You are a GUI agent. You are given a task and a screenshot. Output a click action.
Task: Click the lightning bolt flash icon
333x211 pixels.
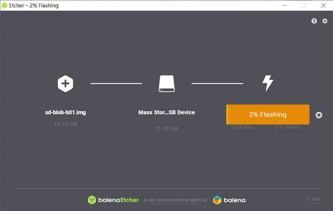[268, 83]
